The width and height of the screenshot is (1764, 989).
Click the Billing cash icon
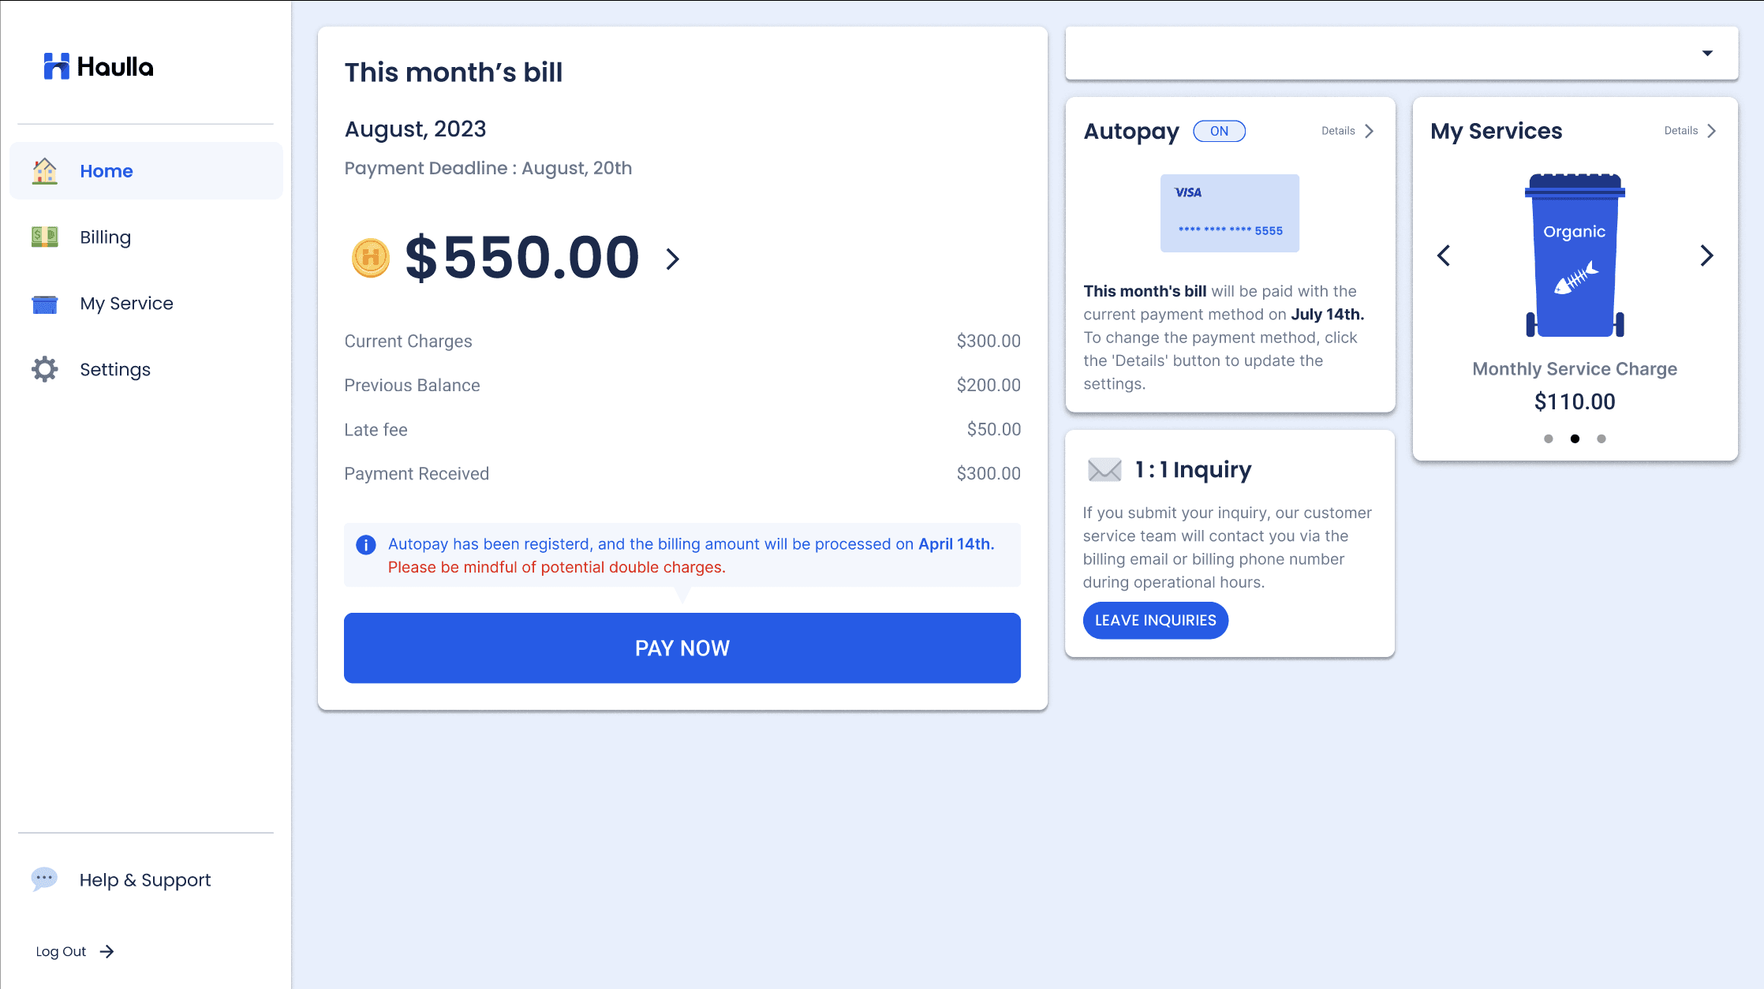pyautogui.click(x=45, y=237)
